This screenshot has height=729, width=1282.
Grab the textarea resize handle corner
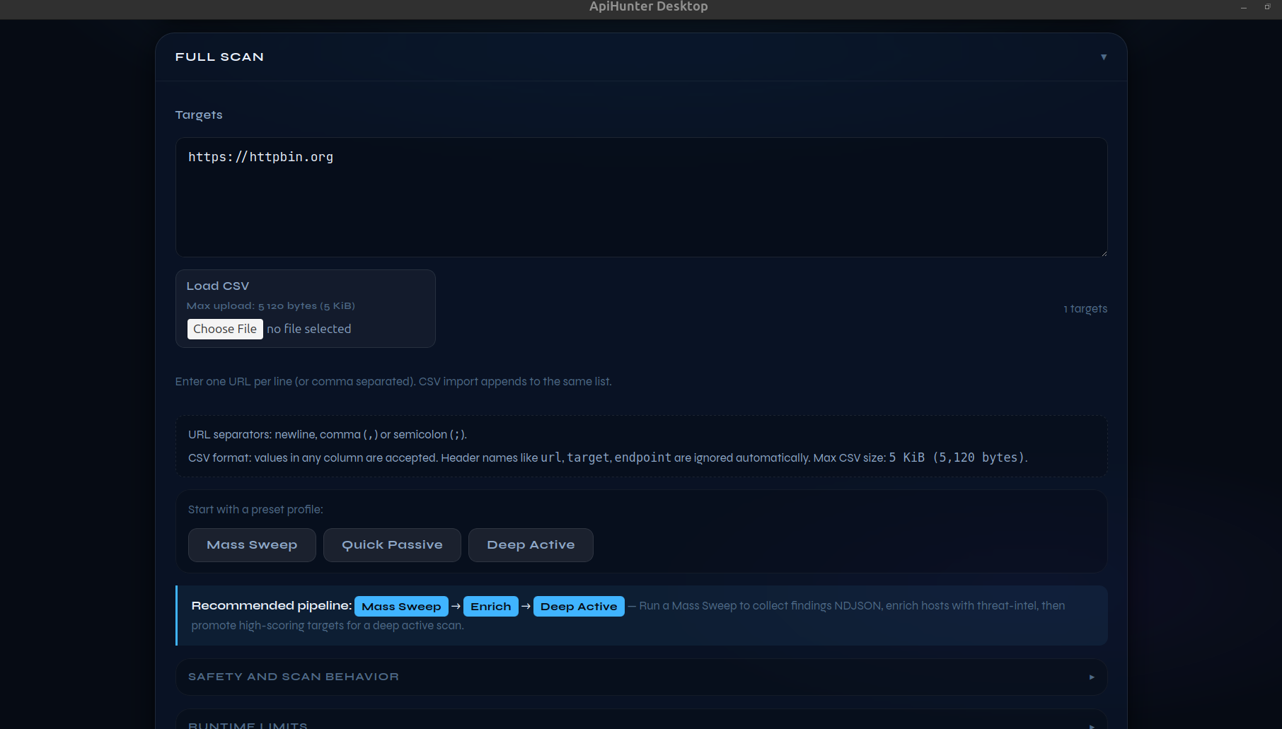pos(1103,252)
